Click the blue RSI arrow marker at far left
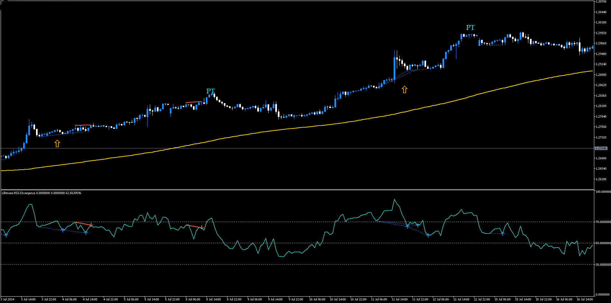The width and height of the screenshot is (611, 303). [6, 236]
